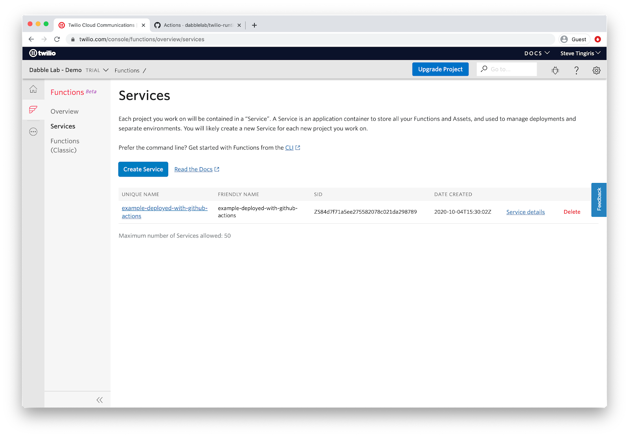Open example-deployed-with-github-actions service link
This screenshot has height=437, width=629.
165,212
